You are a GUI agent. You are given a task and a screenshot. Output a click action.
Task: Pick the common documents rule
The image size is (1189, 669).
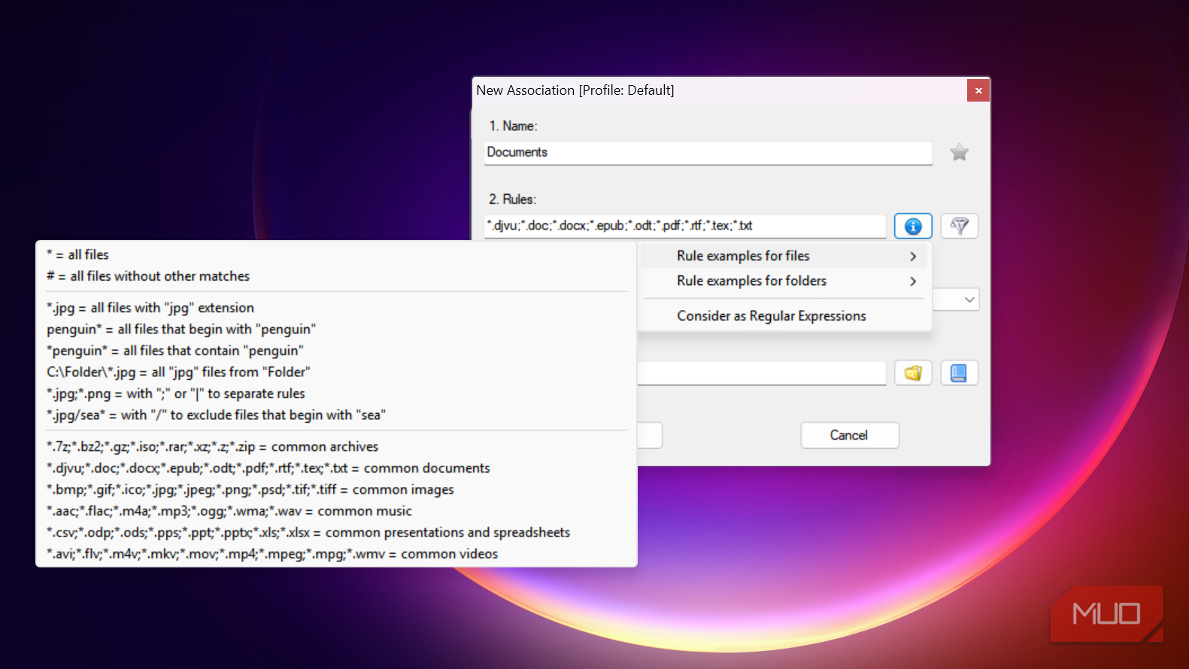point(336,468)
